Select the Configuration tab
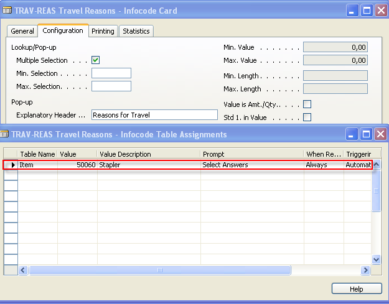The height and width of the screenshot is (304, 389). [x=63, y=30]
